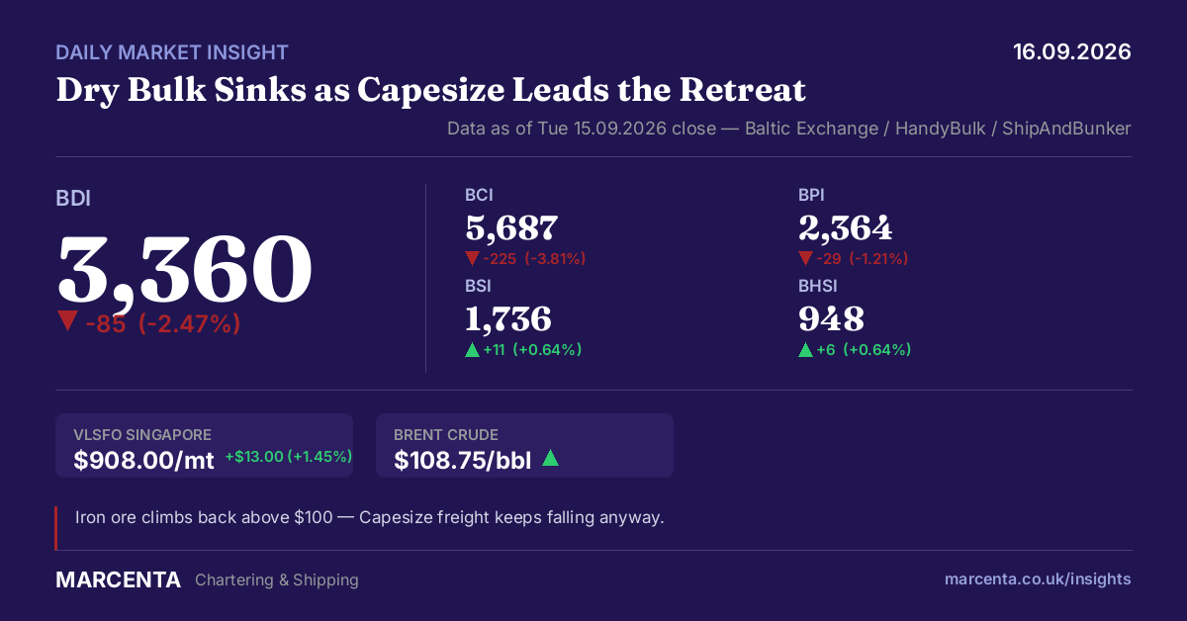Click the red down triangle beside BCI change
The height and width of the screenshot is (621, 1187).
[x=472, y=259]
